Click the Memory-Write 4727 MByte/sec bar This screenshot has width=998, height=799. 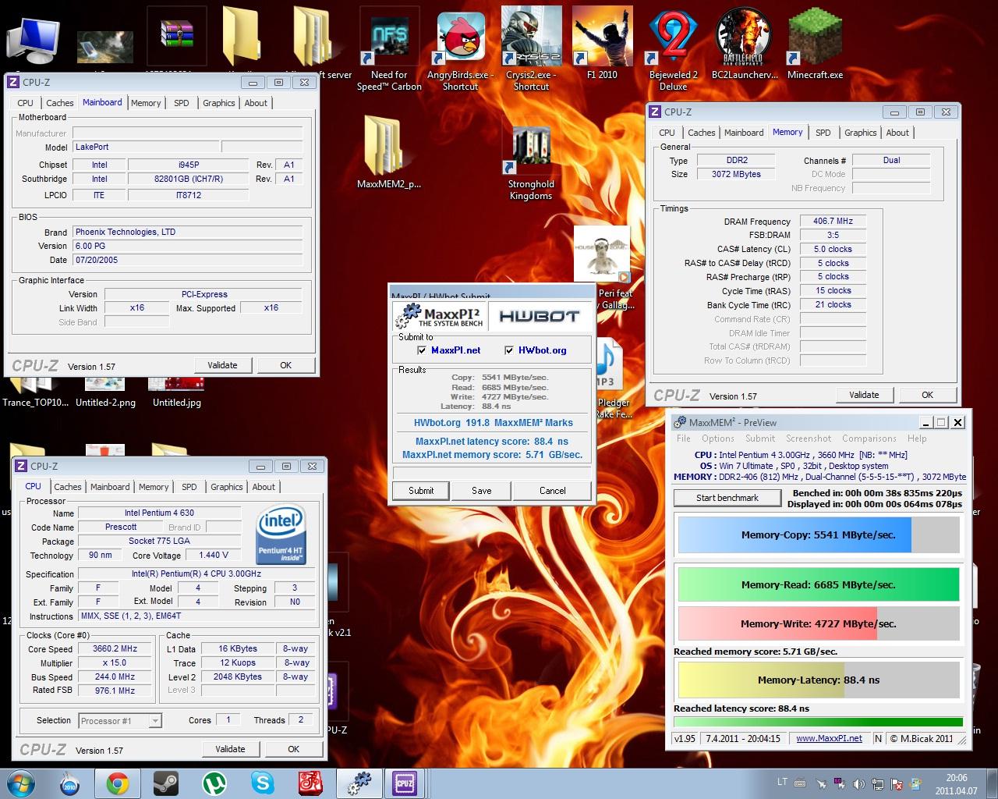819,623
